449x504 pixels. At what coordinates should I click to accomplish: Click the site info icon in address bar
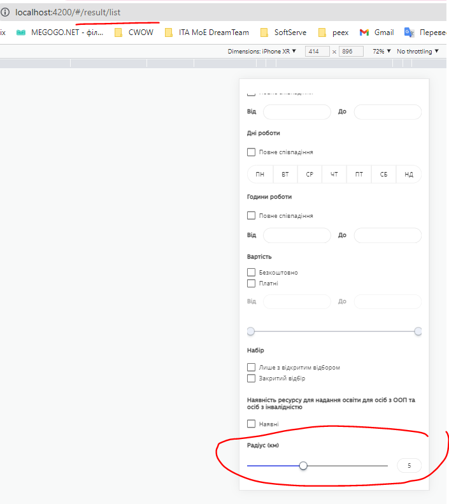[x=5, y=12]
